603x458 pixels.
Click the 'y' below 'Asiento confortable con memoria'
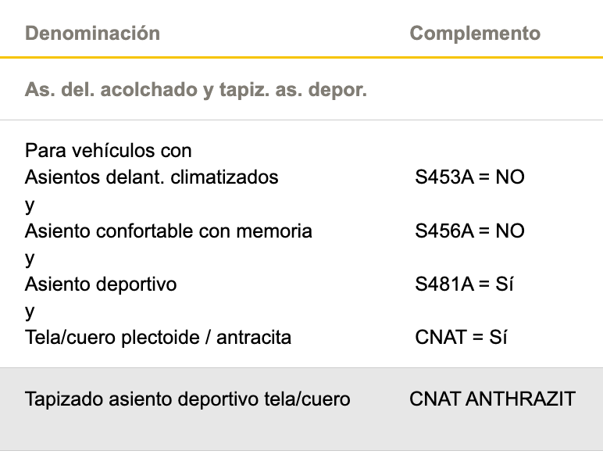30,258
